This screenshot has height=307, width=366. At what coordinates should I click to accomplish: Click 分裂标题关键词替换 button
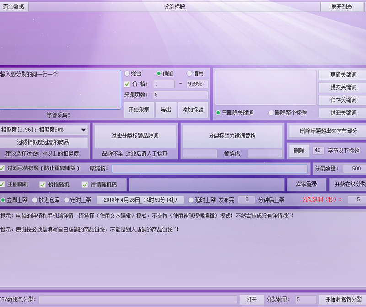click(x=232, y=136)
